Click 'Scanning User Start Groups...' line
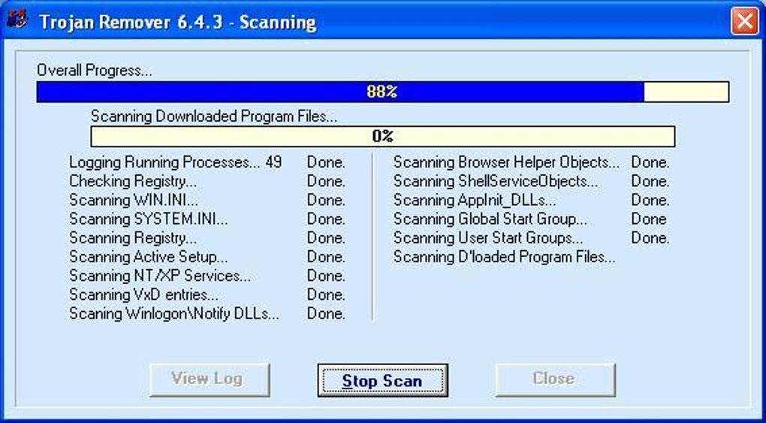 pyautogui.click(x=488, y=237)
